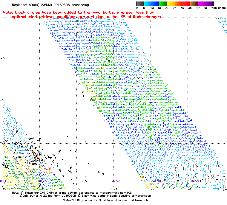Click the '-150' longitude axis label
This screenshot has height=205, width=227.
click(3, 189)
